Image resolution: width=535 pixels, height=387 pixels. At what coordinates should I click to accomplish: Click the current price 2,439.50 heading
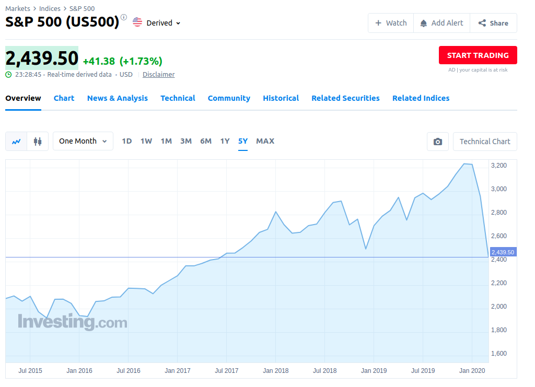pyautogui.click(x=42, y=58)
